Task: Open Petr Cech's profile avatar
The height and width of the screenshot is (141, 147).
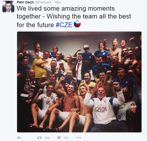Action: pyautogui.click(x=8, y=6)
